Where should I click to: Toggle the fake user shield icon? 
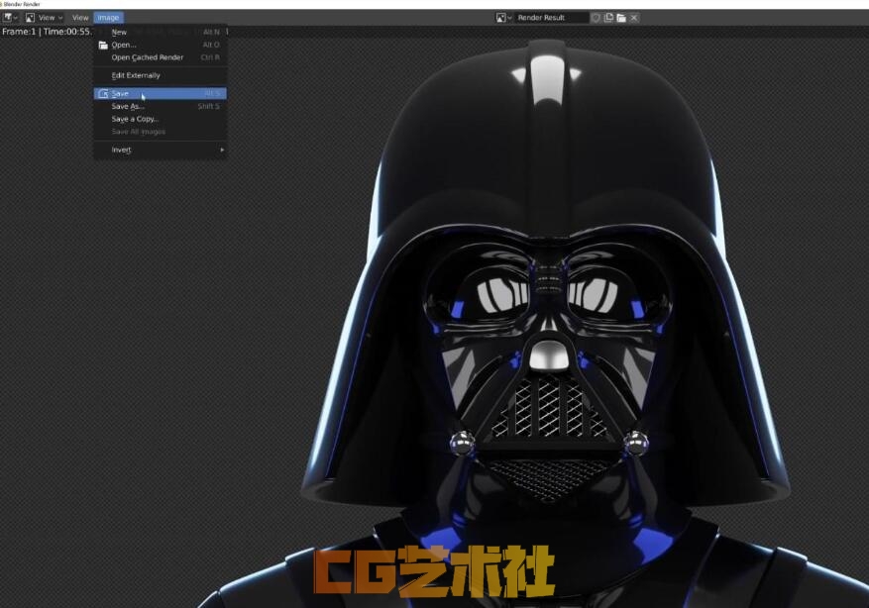[x=596, y=18]
